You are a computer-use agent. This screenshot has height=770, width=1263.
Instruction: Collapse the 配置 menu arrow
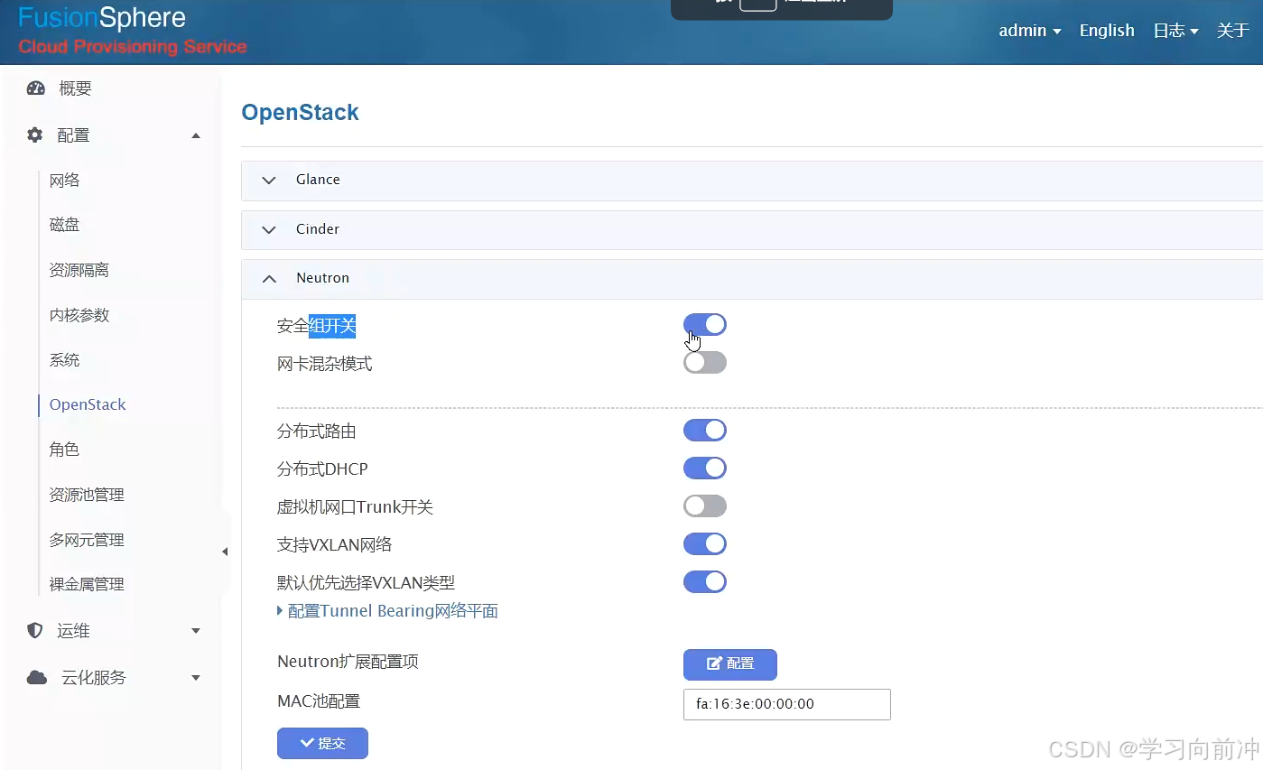click(196, 135)
